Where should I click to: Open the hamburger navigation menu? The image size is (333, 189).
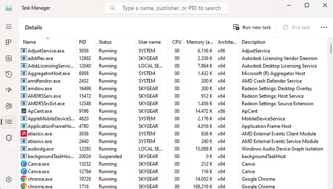coord(9,27)
